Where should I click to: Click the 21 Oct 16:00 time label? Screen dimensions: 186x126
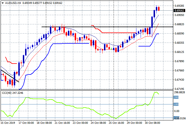(62, 123)
